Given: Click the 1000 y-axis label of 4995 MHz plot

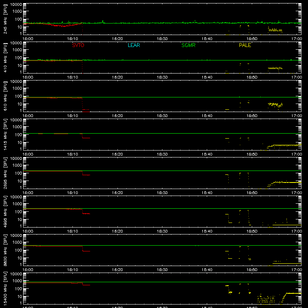Looking at the screenshot, I should (x=17, y=204).
